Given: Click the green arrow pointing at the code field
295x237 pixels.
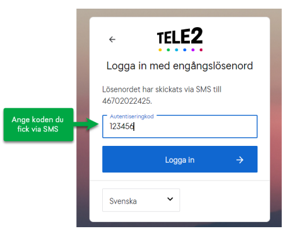Looking at the screenshot, I should point(87,124).
